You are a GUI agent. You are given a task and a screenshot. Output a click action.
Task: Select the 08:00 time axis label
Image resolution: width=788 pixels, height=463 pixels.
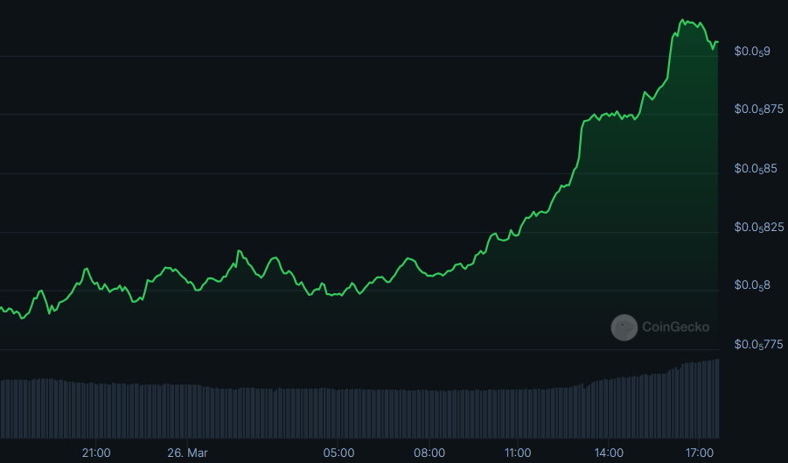(429, 452)
